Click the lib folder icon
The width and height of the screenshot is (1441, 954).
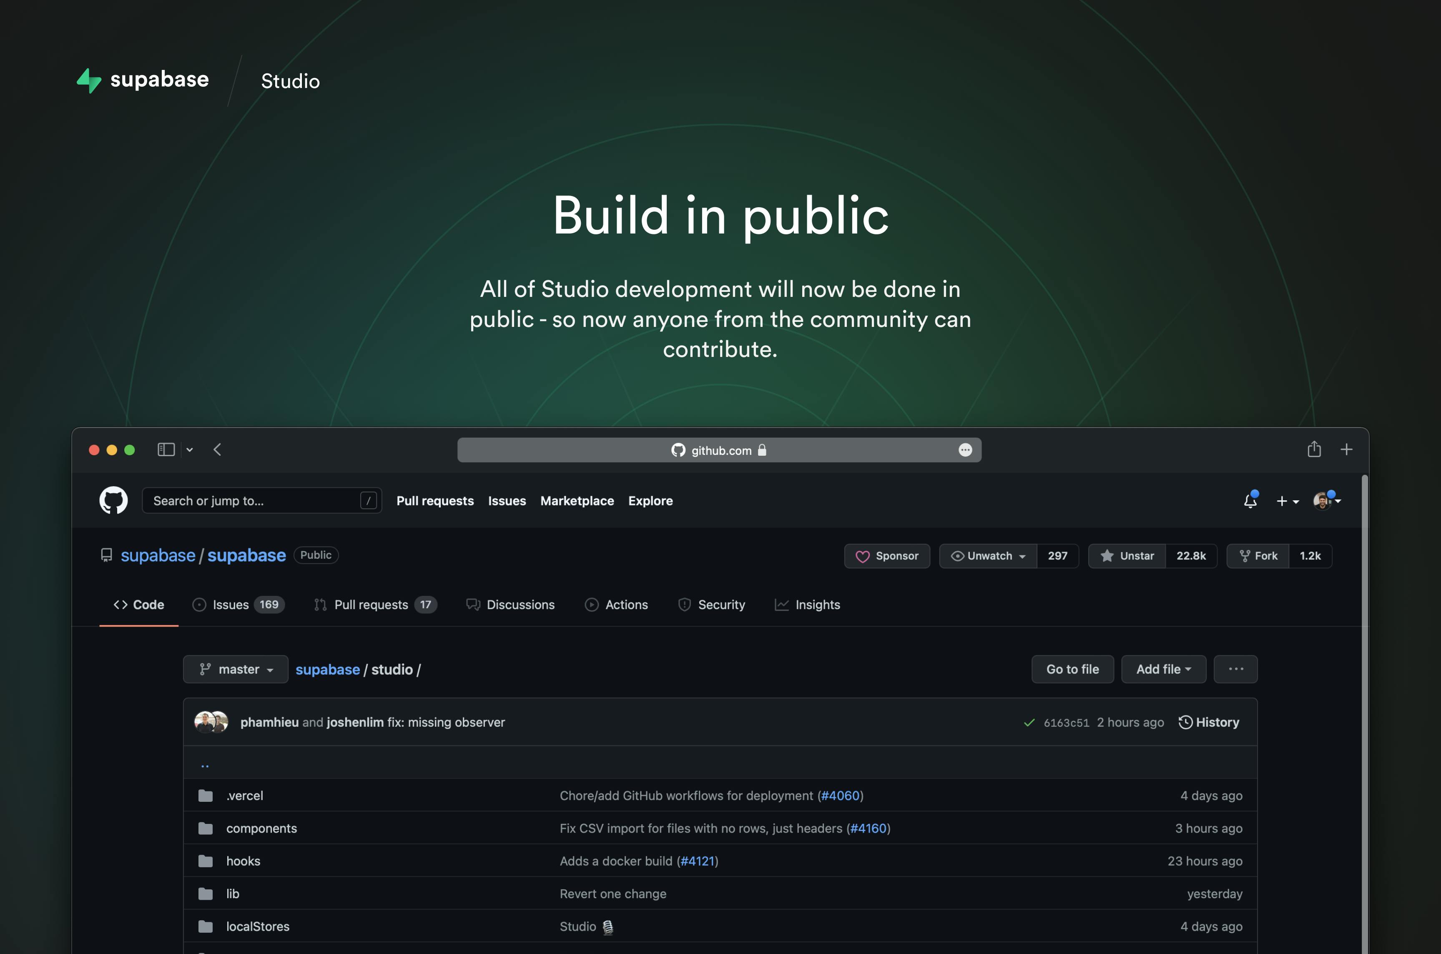(x=206, y=894)
